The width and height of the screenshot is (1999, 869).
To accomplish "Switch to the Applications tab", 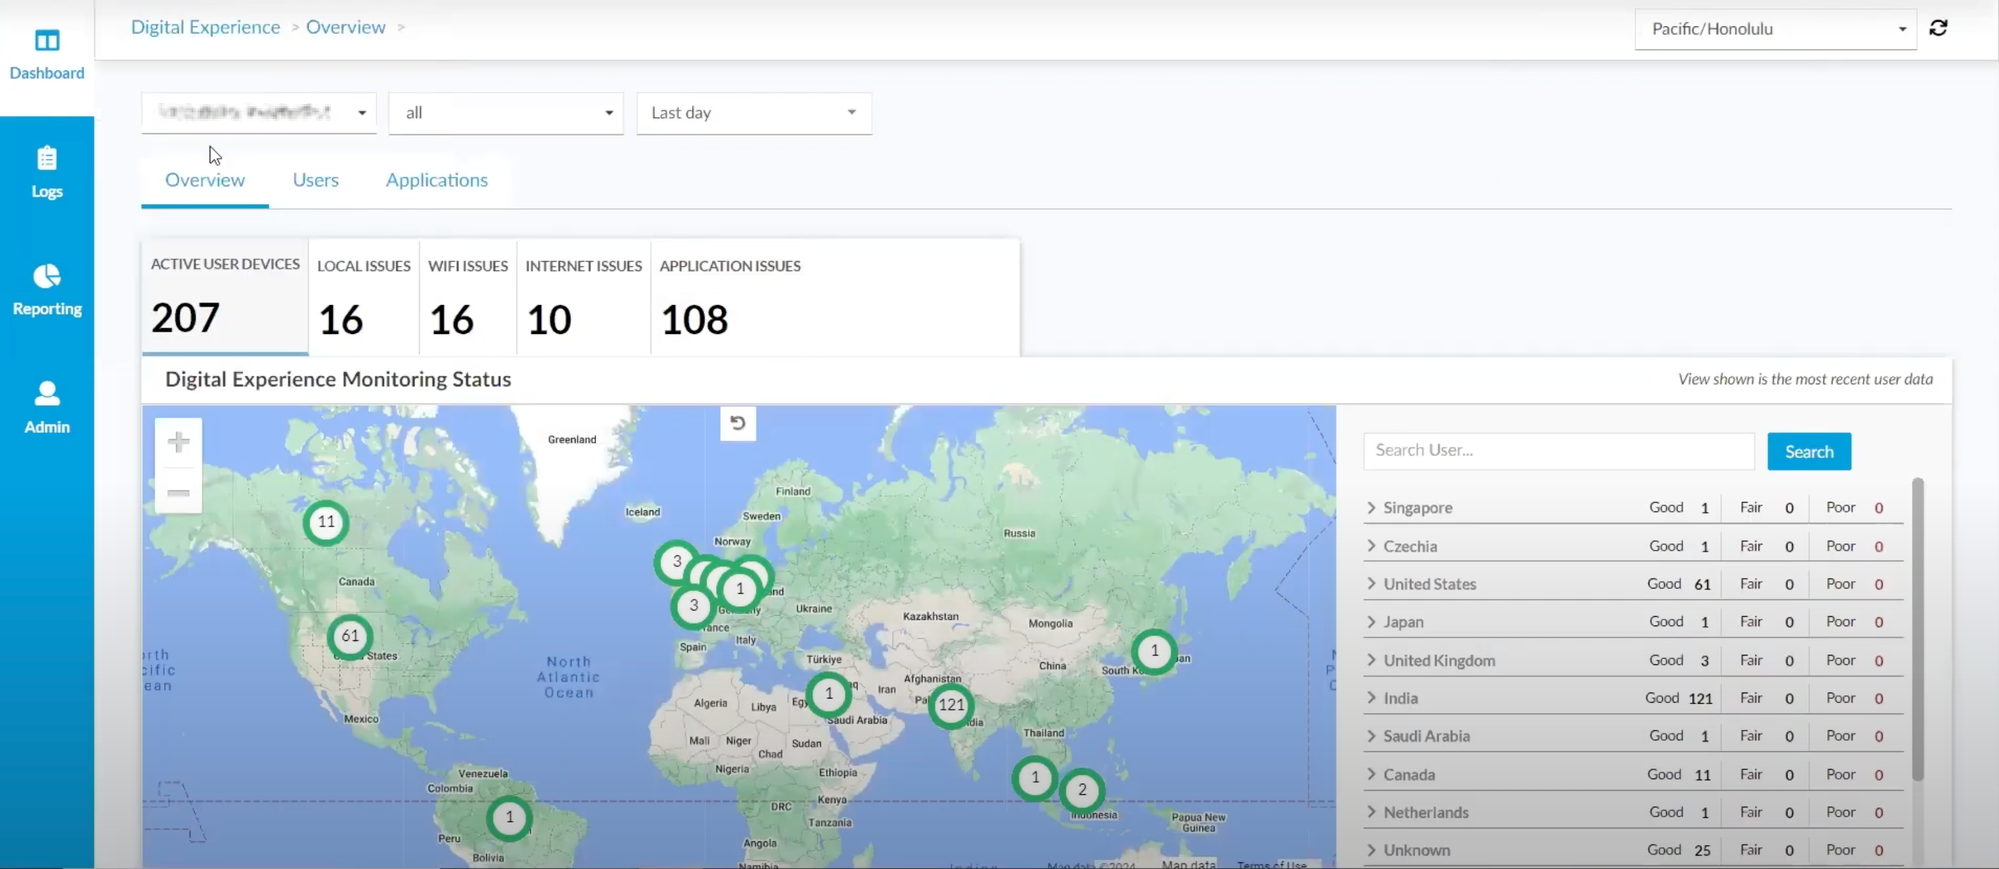I will 436,180.
